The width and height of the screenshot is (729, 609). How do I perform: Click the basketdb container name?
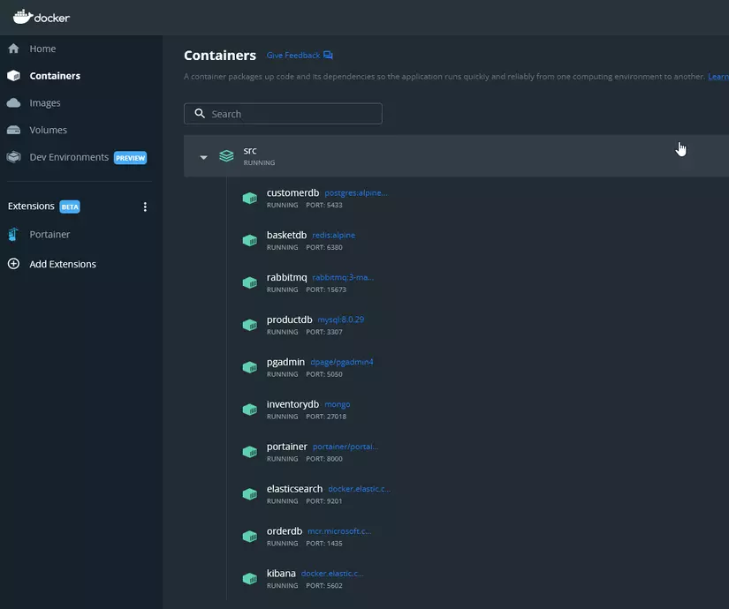[x=286, y=235]
